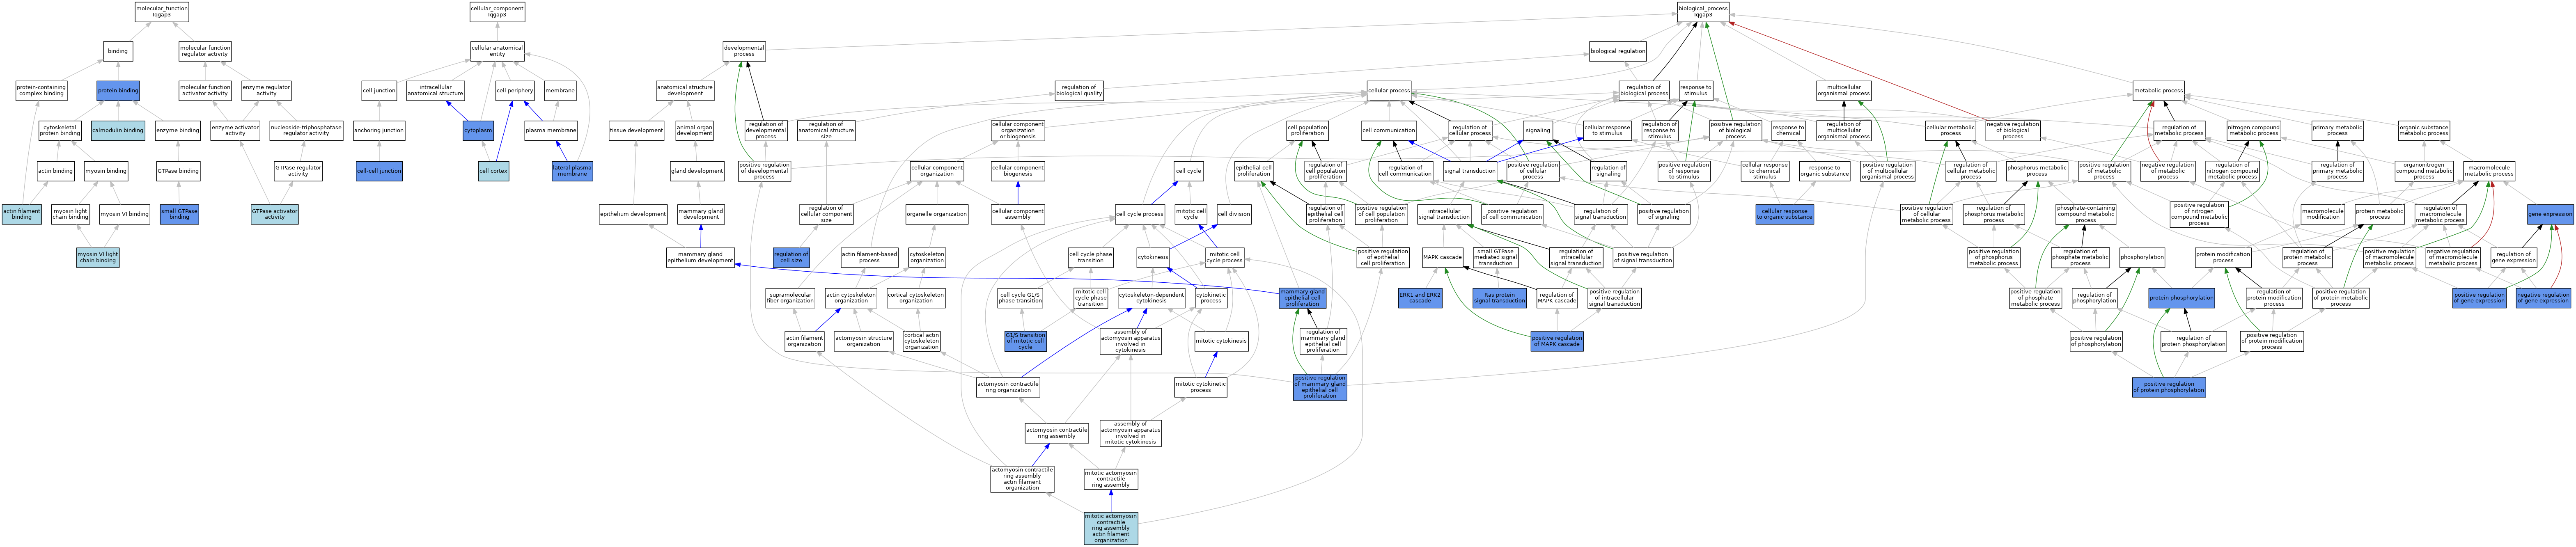
Task: Click the 'animal organ development' node
Action: [x=695, y=130]
